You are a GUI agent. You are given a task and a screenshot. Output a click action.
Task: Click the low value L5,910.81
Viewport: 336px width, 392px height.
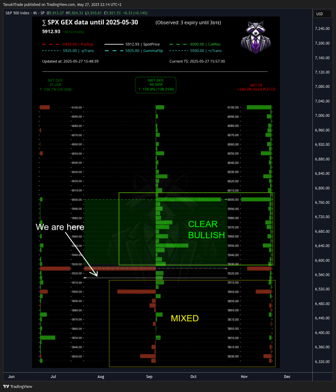[94, 13]
